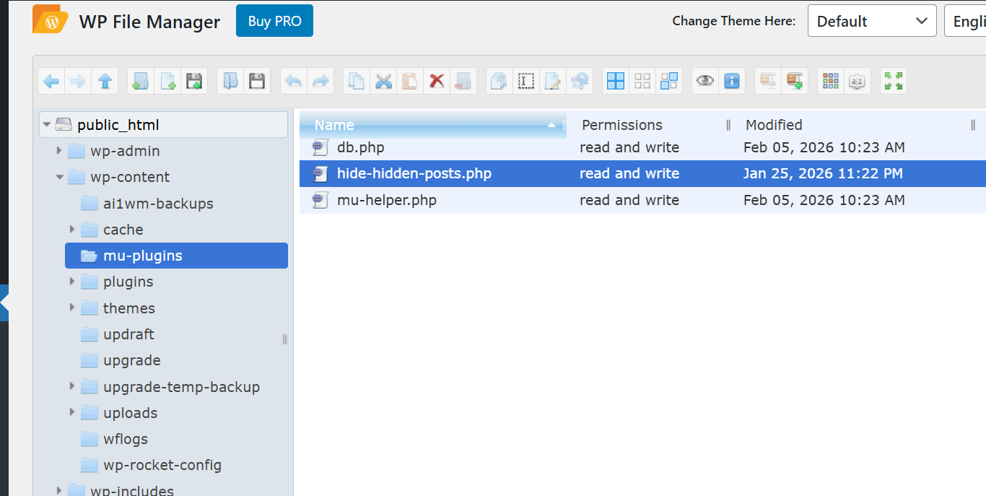This screenshot has width=986, height=496.
Task: Click the Select all grid icon
Action: point(616,81)
